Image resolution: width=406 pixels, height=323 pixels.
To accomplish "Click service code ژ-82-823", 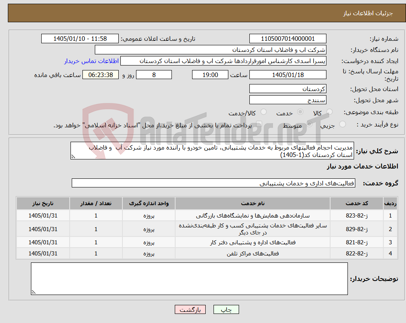I will tap(357, 215).
